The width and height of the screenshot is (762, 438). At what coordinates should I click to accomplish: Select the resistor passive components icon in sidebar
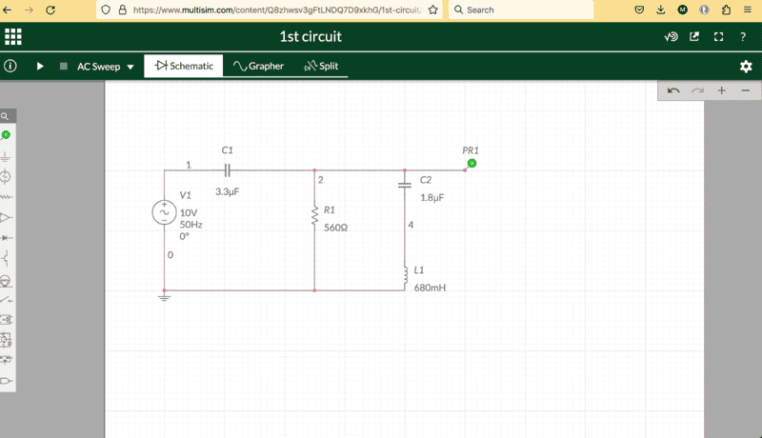(x=6, y=197)
